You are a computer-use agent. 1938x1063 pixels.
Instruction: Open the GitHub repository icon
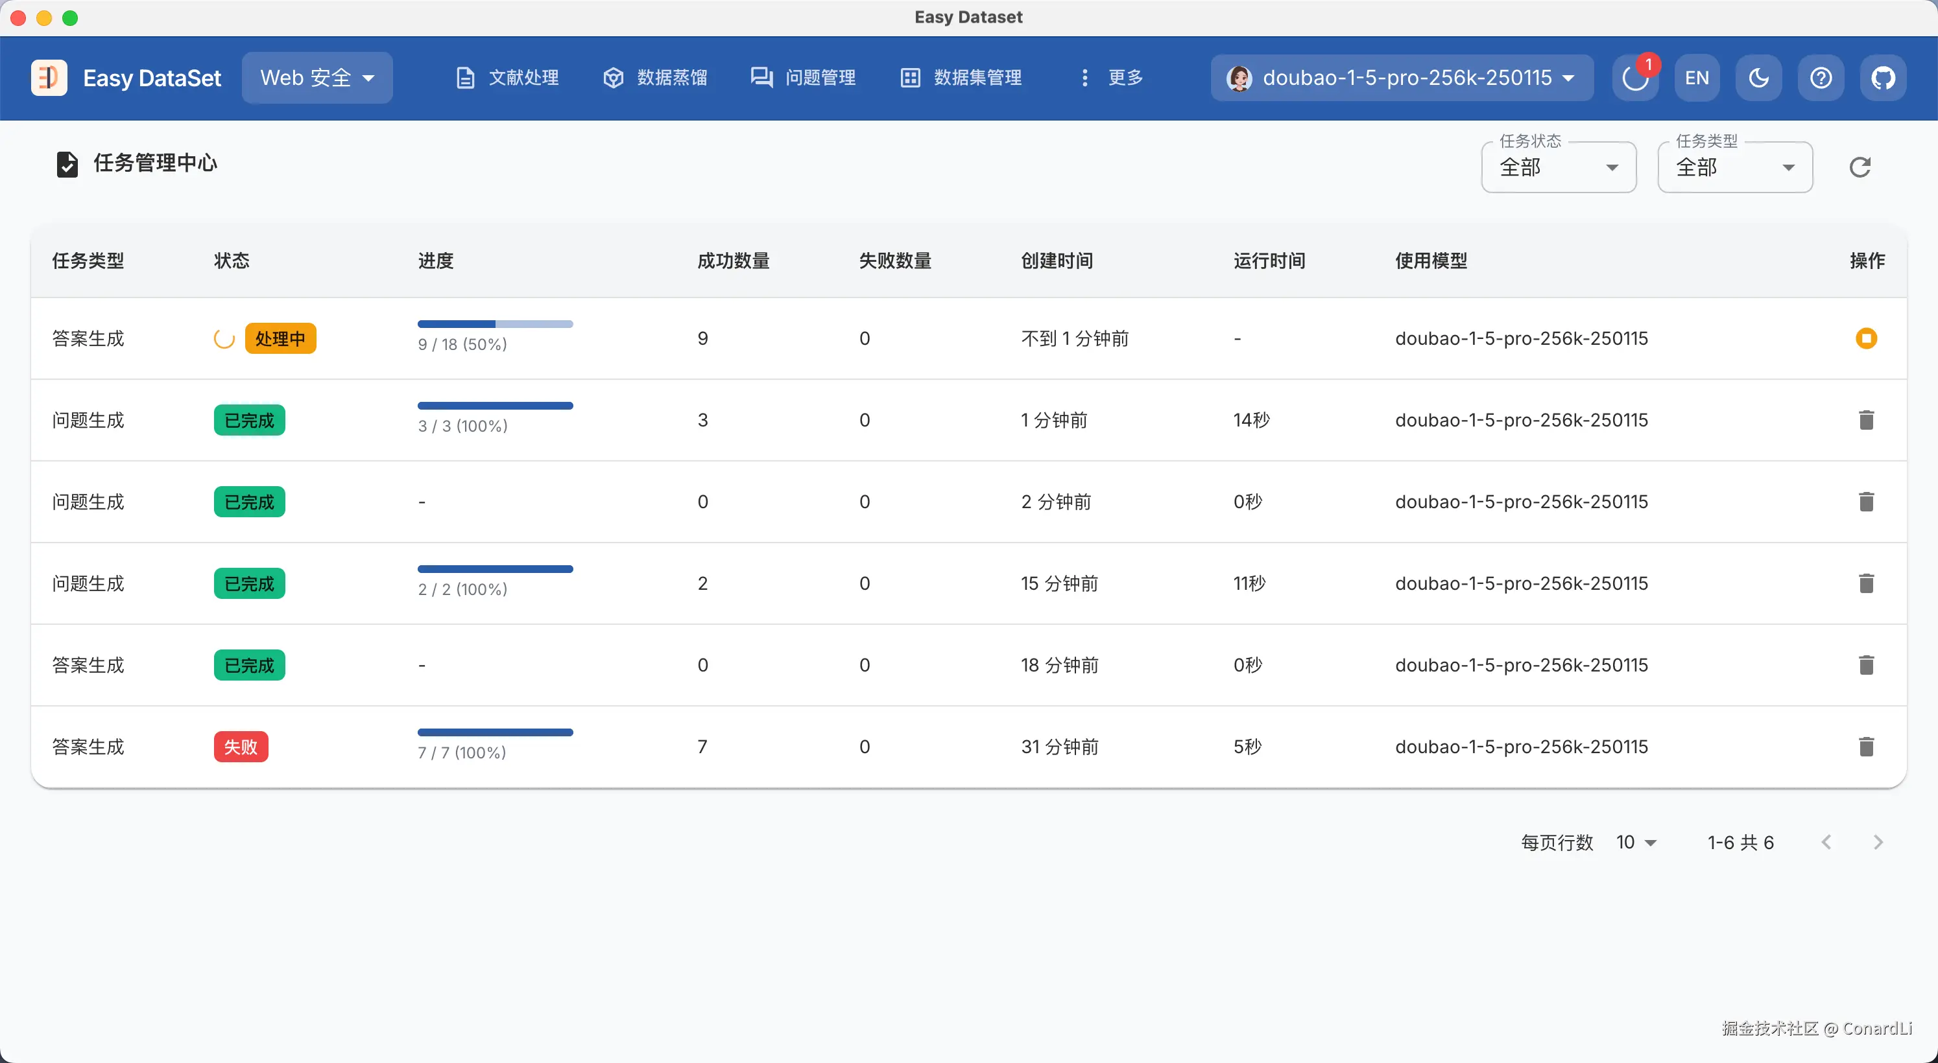point(1883,77)
